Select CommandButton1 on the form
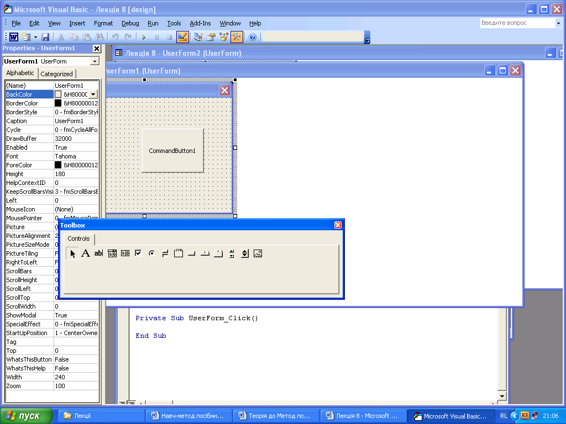This screenshot has width=566, height=424. pos(172,151)
